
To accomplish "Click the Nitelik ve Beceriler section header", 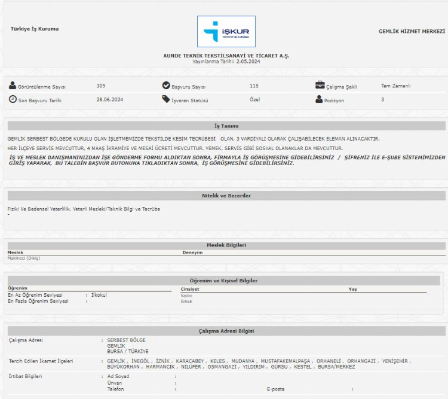I will tap(226, 196).
